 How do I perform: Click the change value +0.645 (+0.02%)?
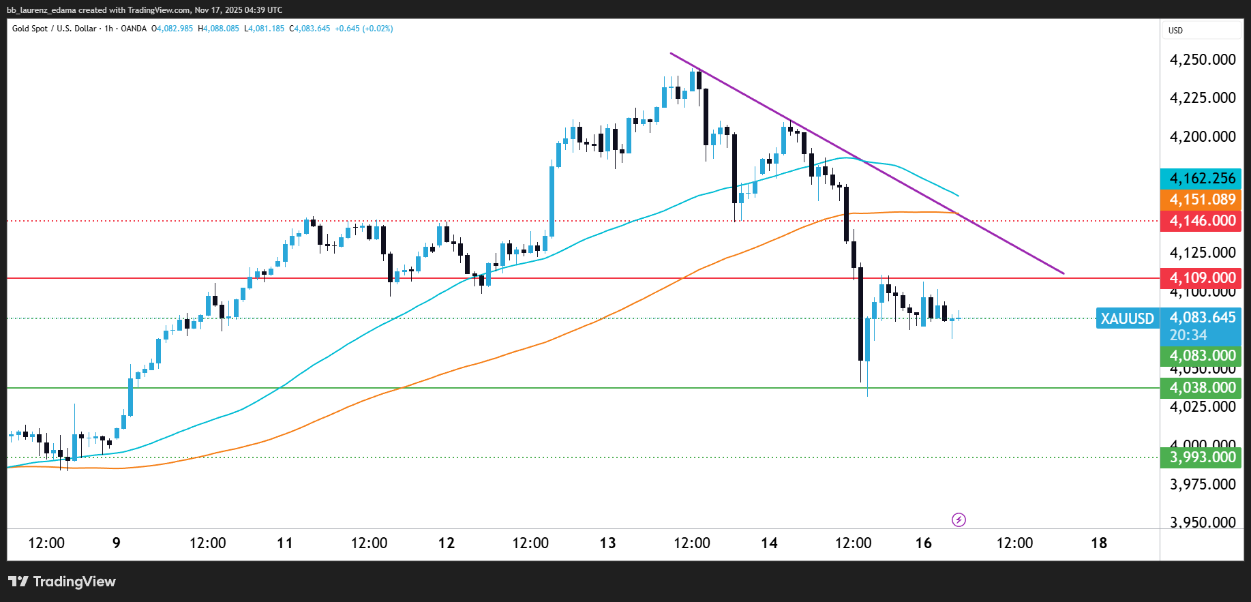click(364, 29)
